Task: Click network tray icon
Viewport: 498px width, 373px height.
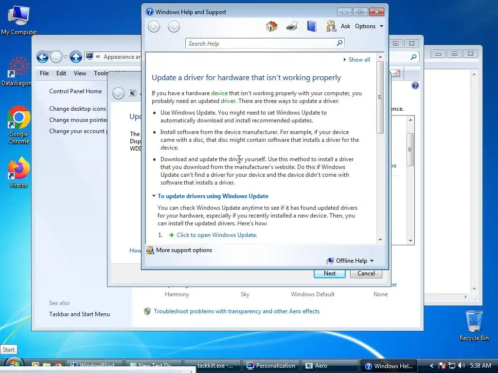Action: tap(452, 366)
